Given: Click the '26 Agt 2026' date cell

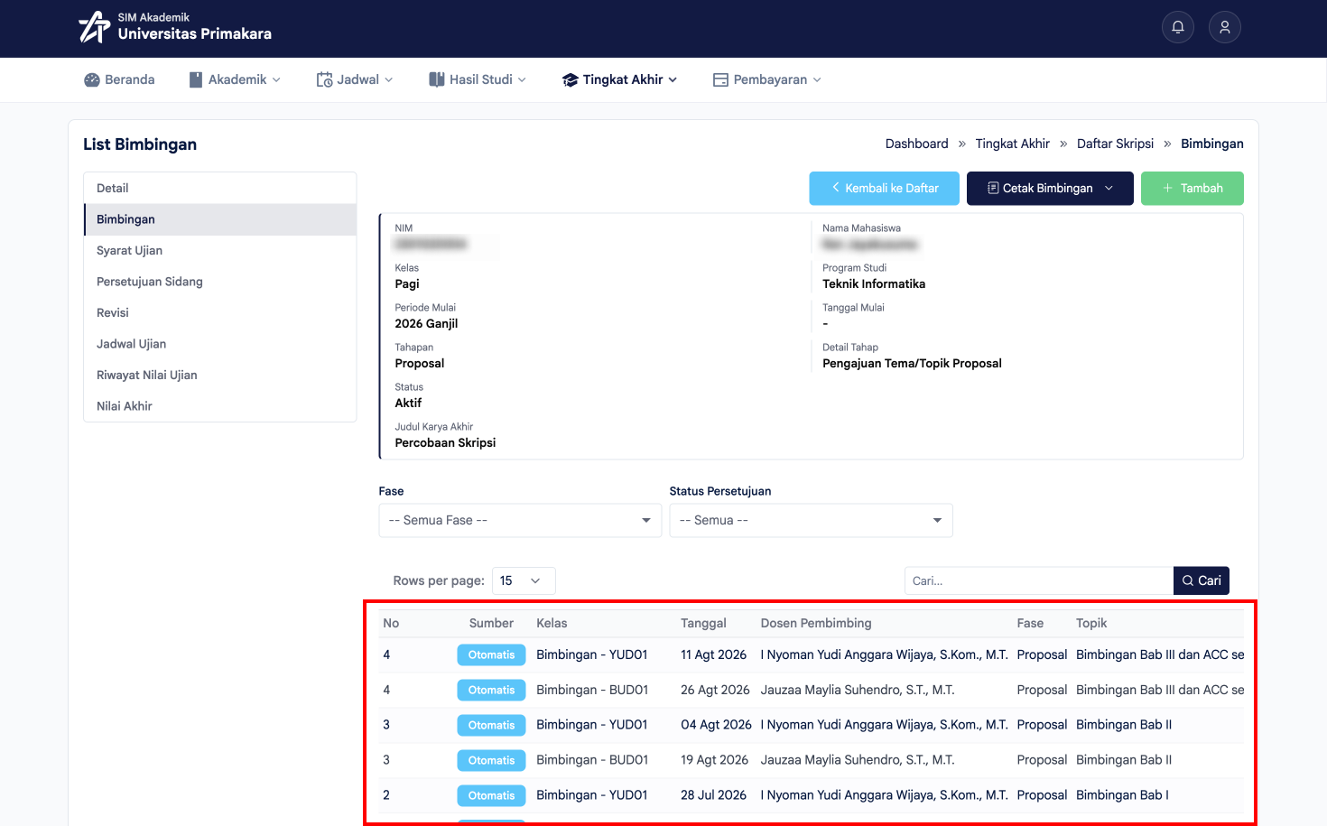Looking at the screenshot, I should [x=715, y=690].
